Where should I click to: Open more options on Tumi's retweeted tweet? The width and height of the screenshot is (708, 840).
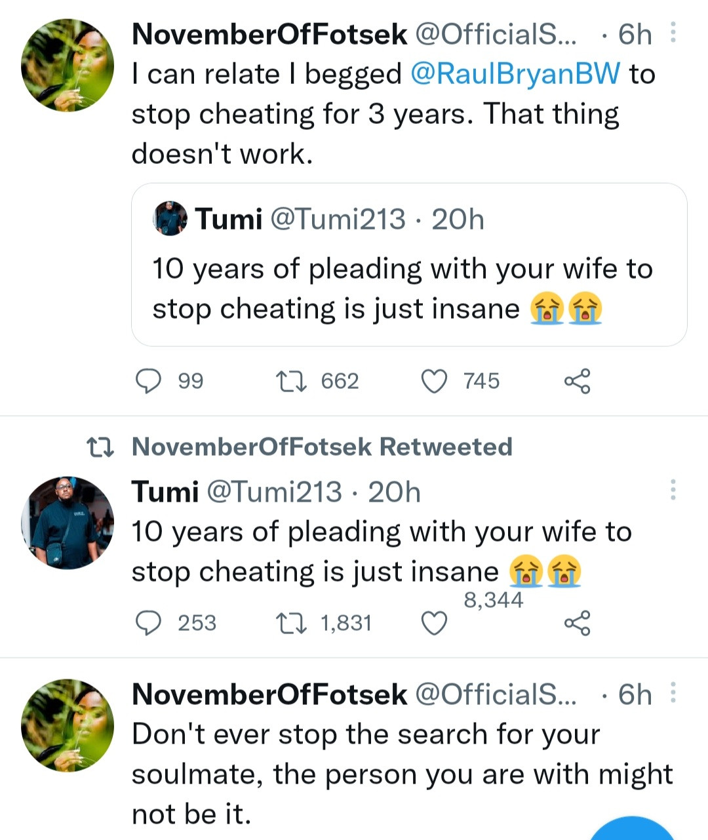(x=673, y=490)
